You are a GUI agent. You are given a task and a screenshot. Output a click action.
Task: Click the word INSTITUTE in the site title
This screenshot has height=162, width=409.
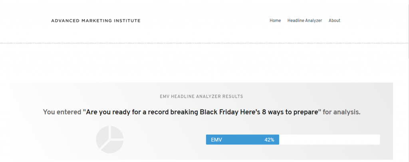[x=127, y=21]
